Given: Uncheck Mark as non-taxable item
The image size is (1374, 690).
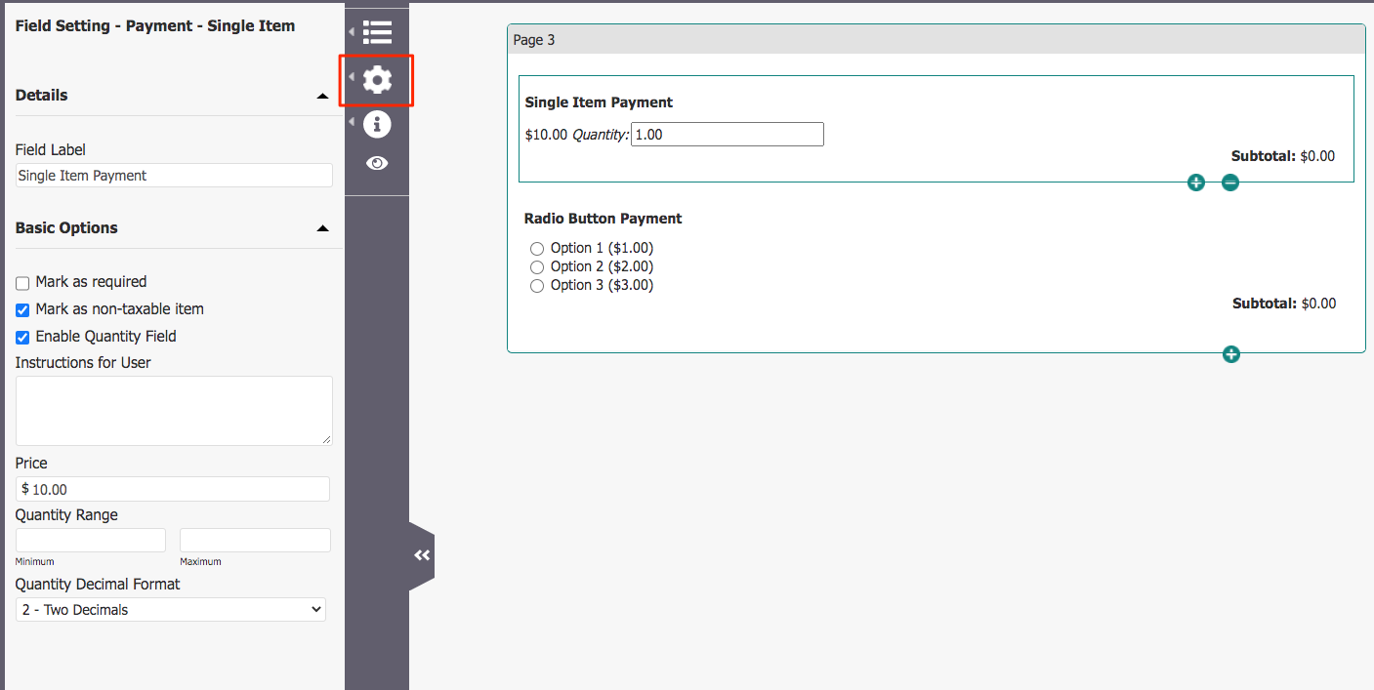Looking at the screenshot, I should tap(22, 310).
